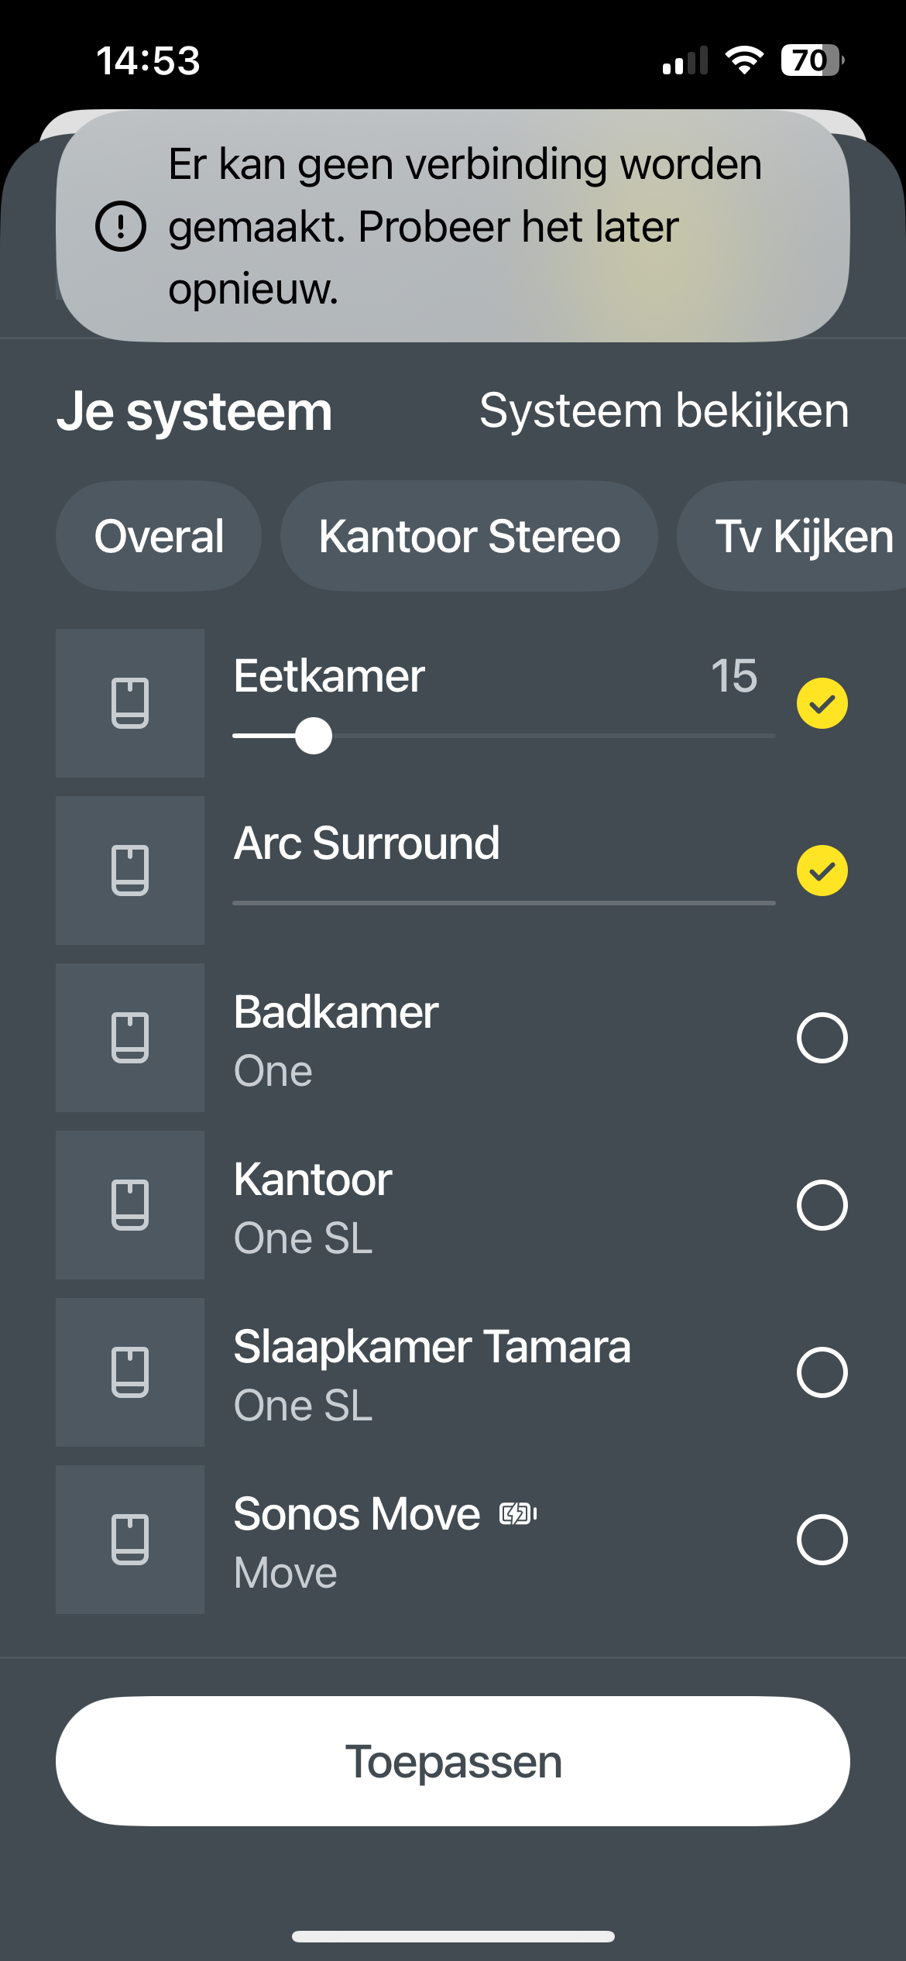Viewport: 906px width, 1961px height.
Task: Select the Slaapkamer Tamara room circle
Action: pyautogui.click(x=822, y=1372)
